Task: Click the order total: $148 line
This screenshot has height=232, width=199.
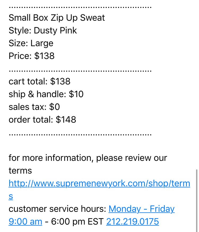Action: [42, 119]
